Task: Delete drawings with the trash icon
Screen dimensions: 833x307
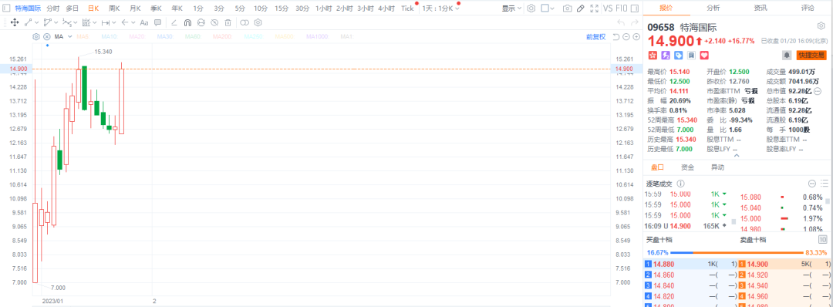Action: coord(228,23)
